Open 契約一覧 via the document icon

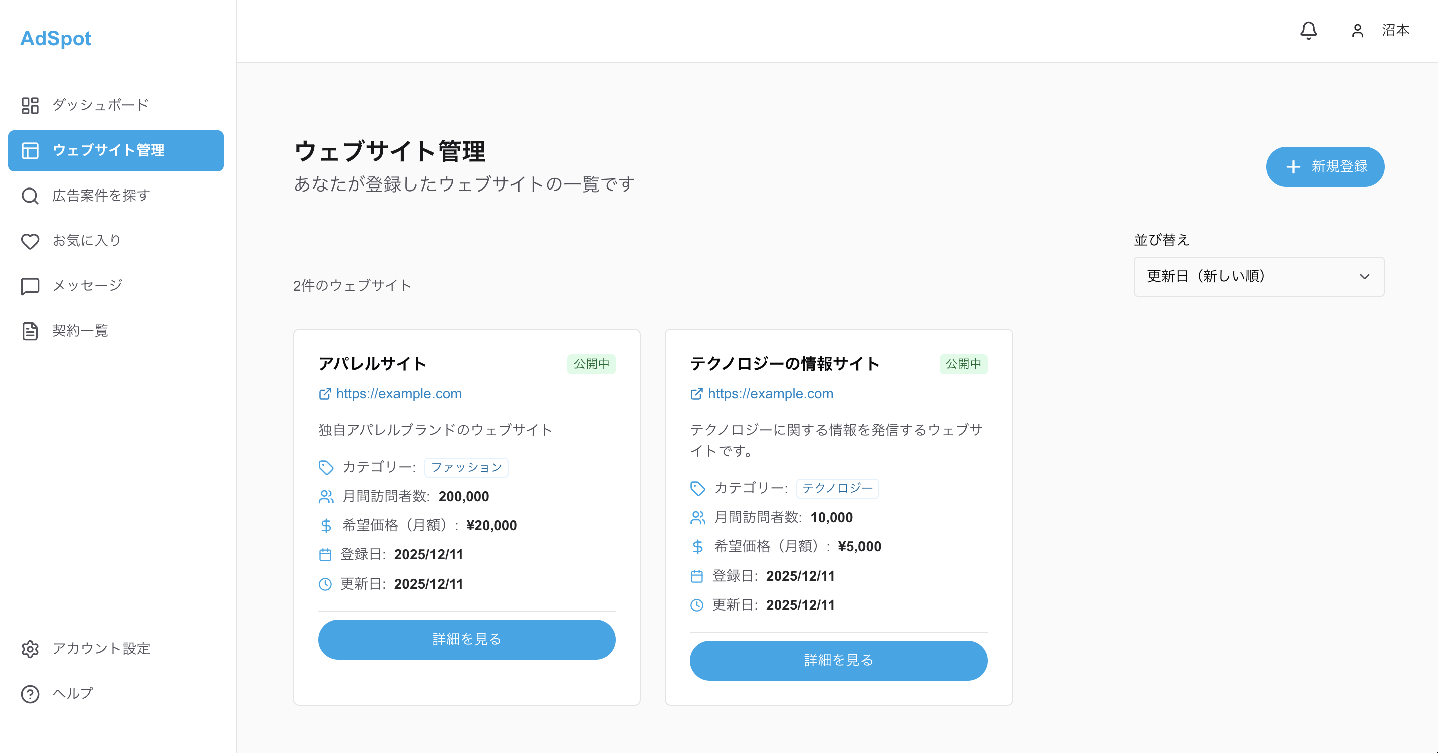pyautogui.click(x=30, y=330)
